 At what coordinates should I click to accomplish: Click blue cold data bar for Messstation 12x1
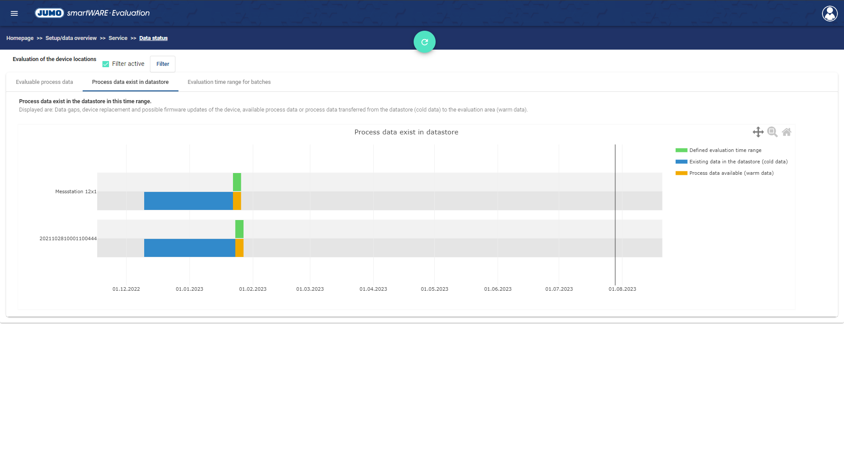[x=188, y=201]
